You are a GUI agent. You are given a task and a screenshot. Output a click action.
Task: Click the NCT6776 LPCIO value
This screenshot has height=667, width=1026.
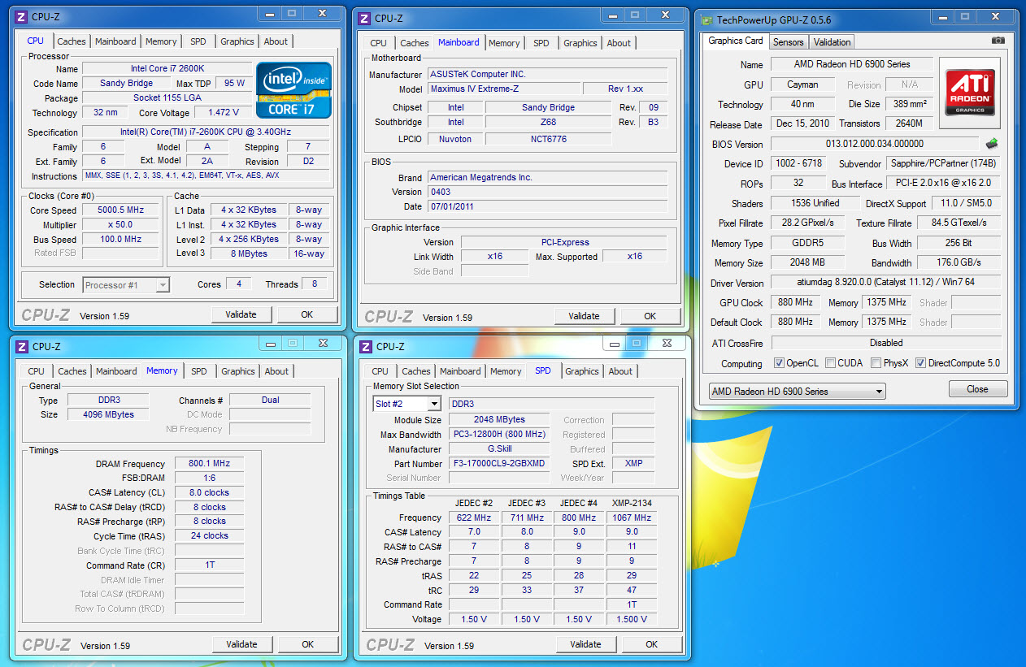pos(548,139)
